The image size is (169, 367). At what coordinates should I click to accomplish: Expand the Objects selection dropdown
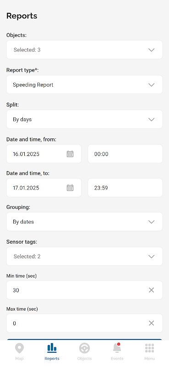pyautogui.click(x=84, y=50)
